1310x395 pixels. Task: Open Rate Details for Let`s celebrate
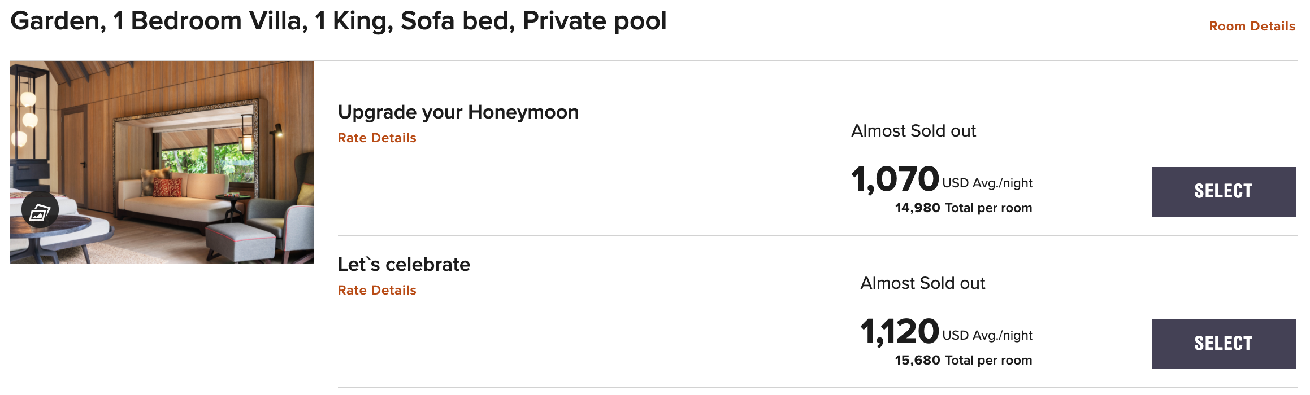pos(376,291)
